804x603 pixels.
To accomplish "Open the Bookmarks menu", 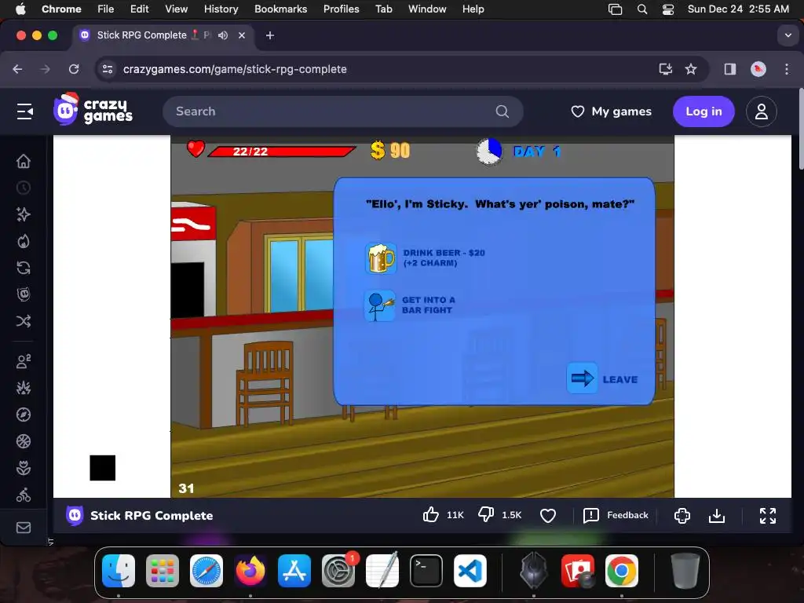I will point(280,9).
